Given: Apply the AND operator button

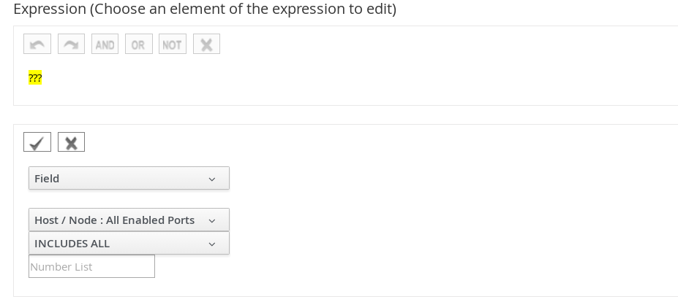Looking at the screenshot, I should click(105, 44).
